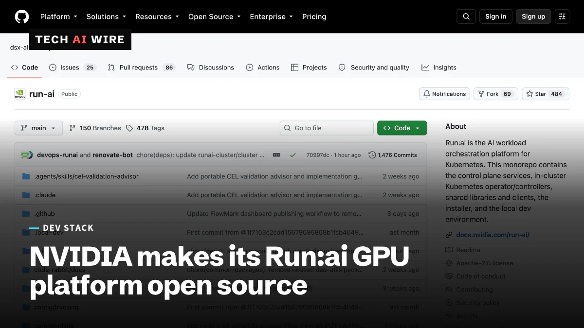
Task: Open the main branch selector dropdown
Action: [x=39, y=128]
